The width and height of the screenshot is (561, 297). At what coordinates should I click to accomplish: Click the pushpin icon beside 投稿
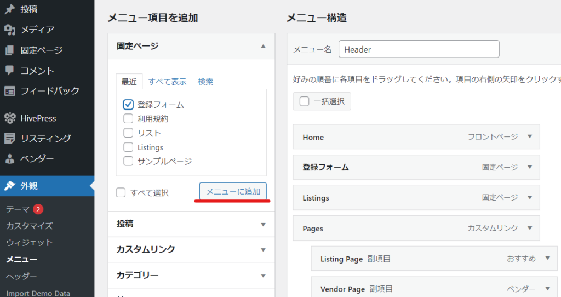pos(9,9)
